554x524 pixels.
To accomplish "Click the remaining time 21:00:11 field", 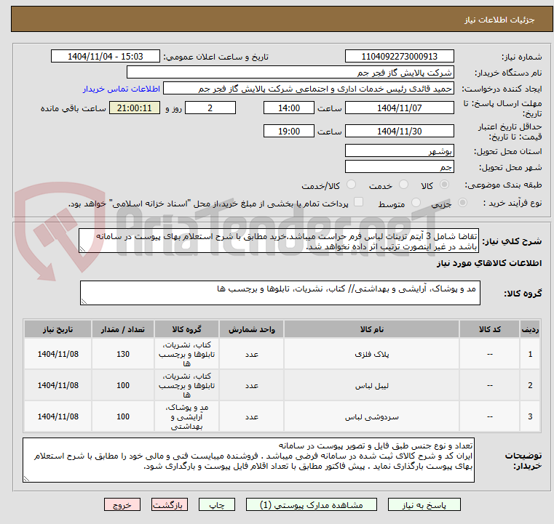I will [x=134, y=108].
